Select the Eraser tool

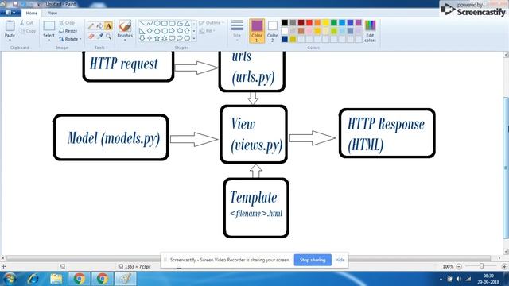click(x=91, y=37)
